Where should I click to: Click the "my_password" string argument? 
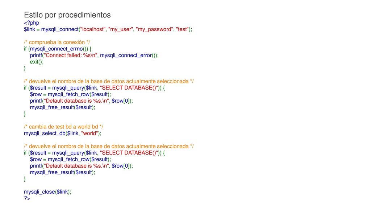[154, 29]
